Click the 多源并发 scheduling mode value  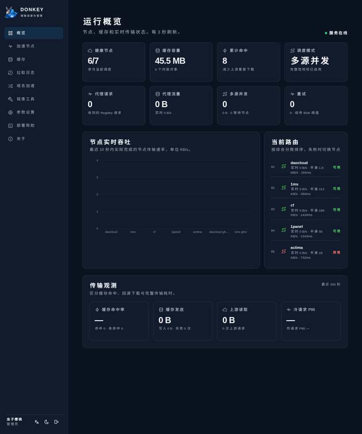[x=309, y=60]
